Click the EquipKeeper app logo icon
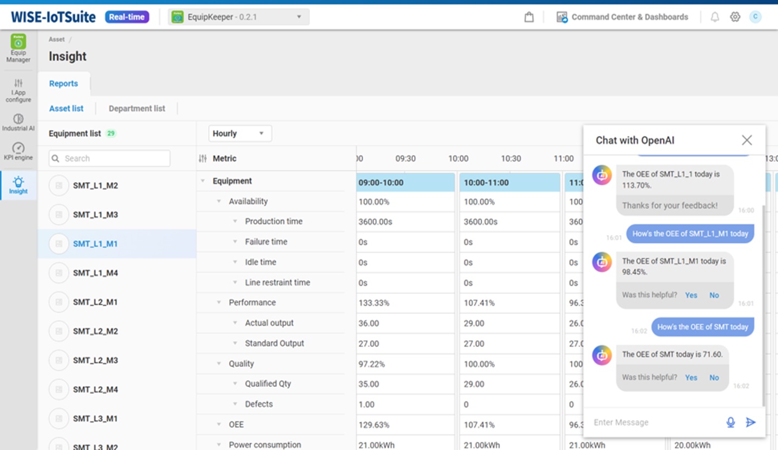Viewport: 778px width, 450px height. [x=177, y=17]
